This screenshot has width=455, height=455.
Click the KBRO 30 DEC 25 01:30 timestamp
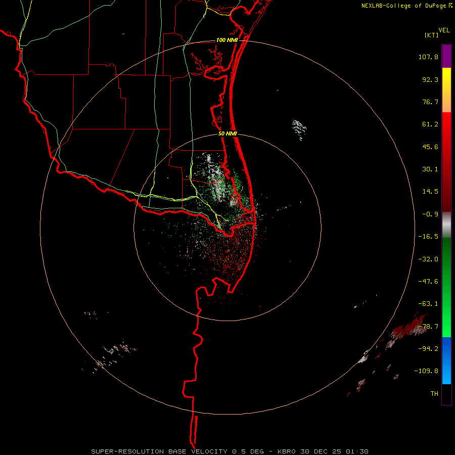(x=323, y=451)
